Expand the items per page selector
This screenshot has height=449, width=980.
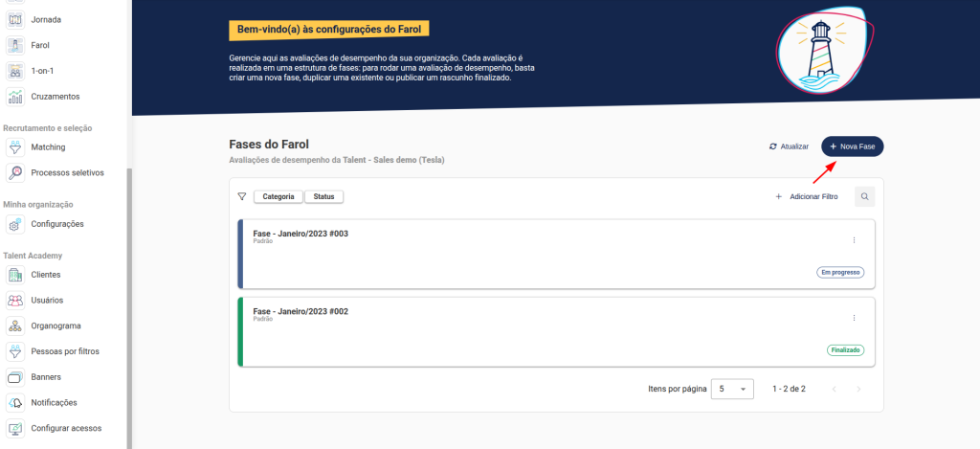pyautogui.click(x=733, y=389)
